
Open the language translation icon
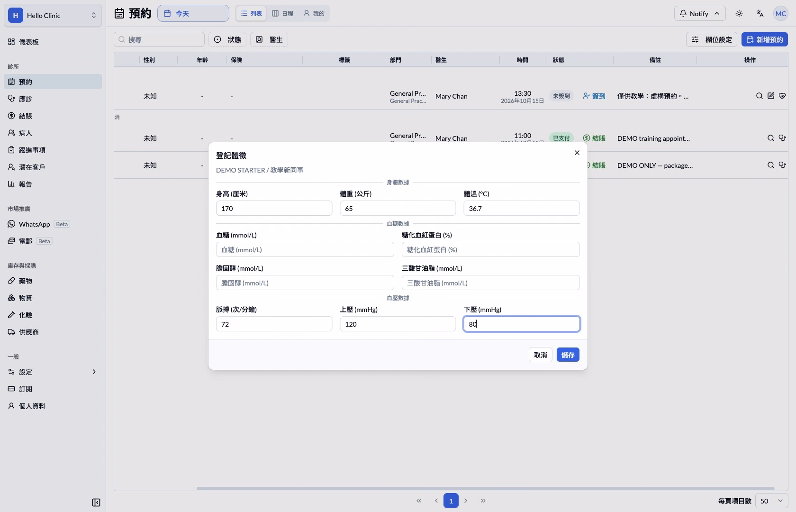(760, 13)
